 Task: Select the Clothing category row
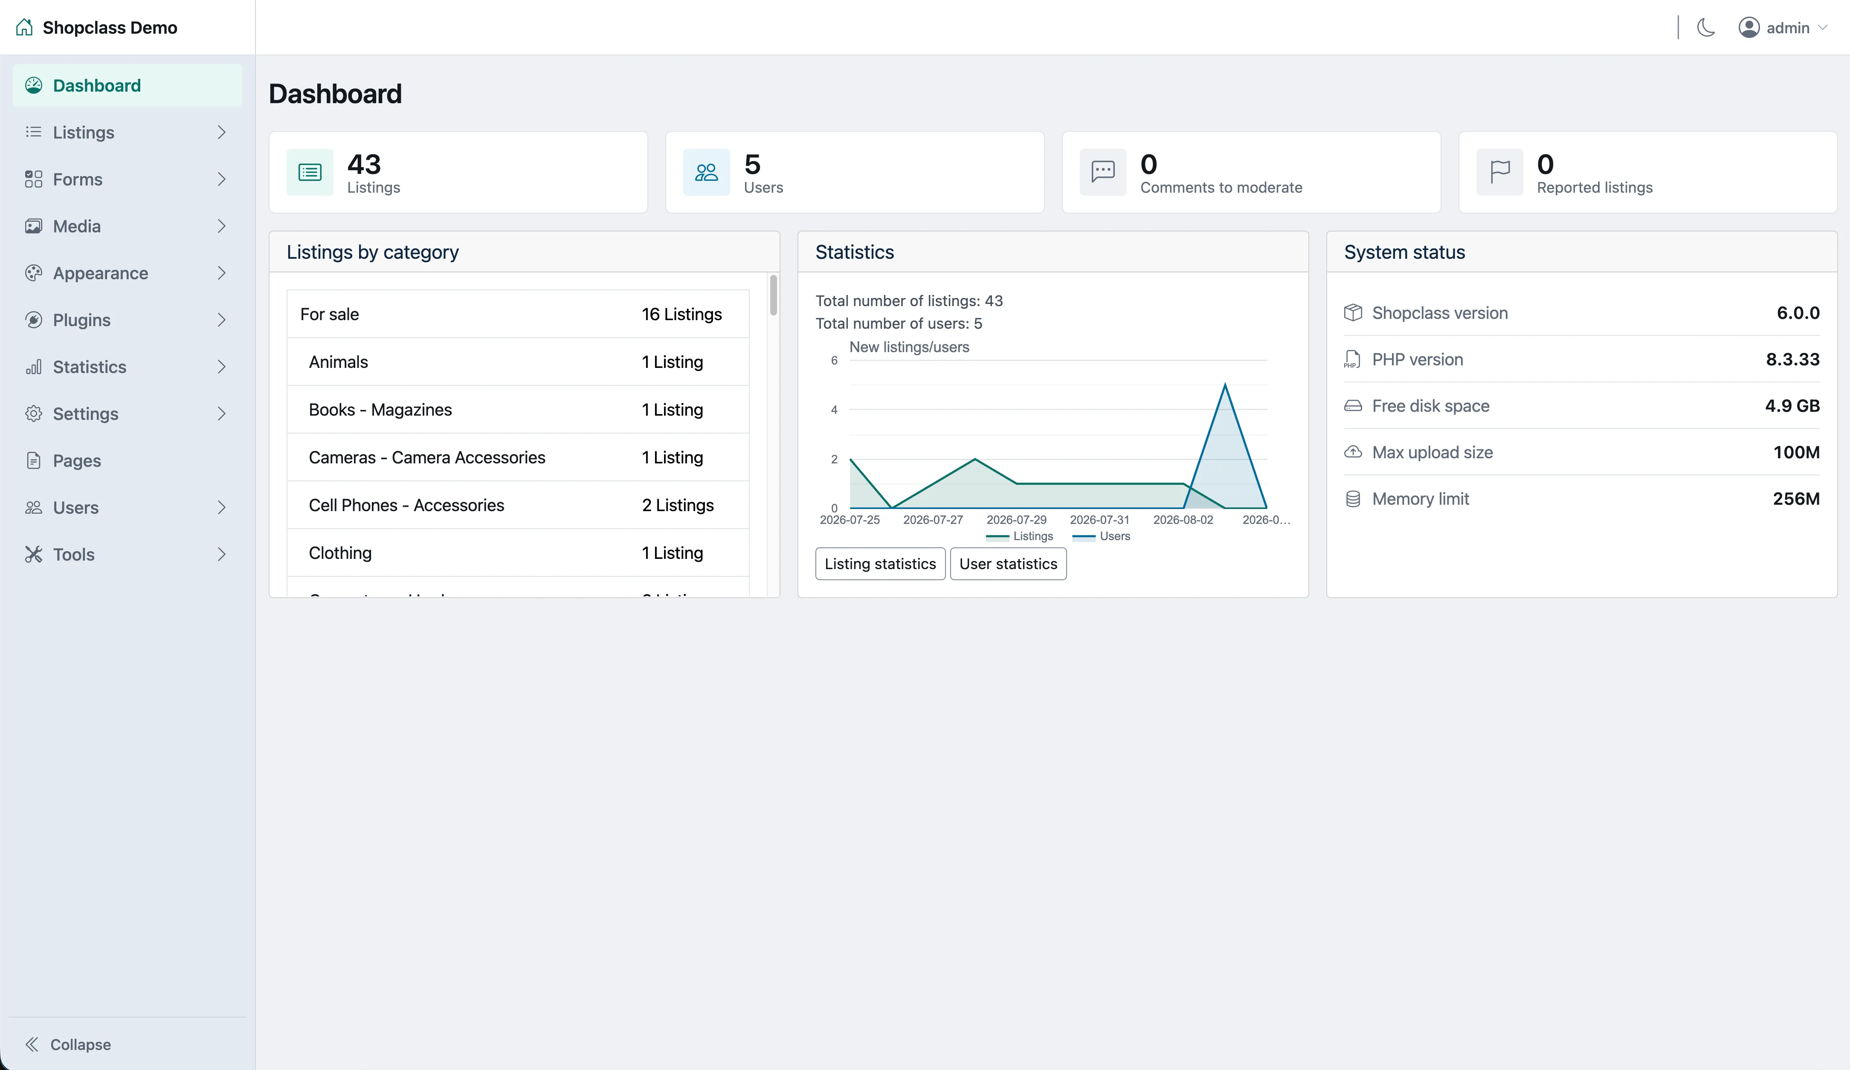tap(518, 552)
